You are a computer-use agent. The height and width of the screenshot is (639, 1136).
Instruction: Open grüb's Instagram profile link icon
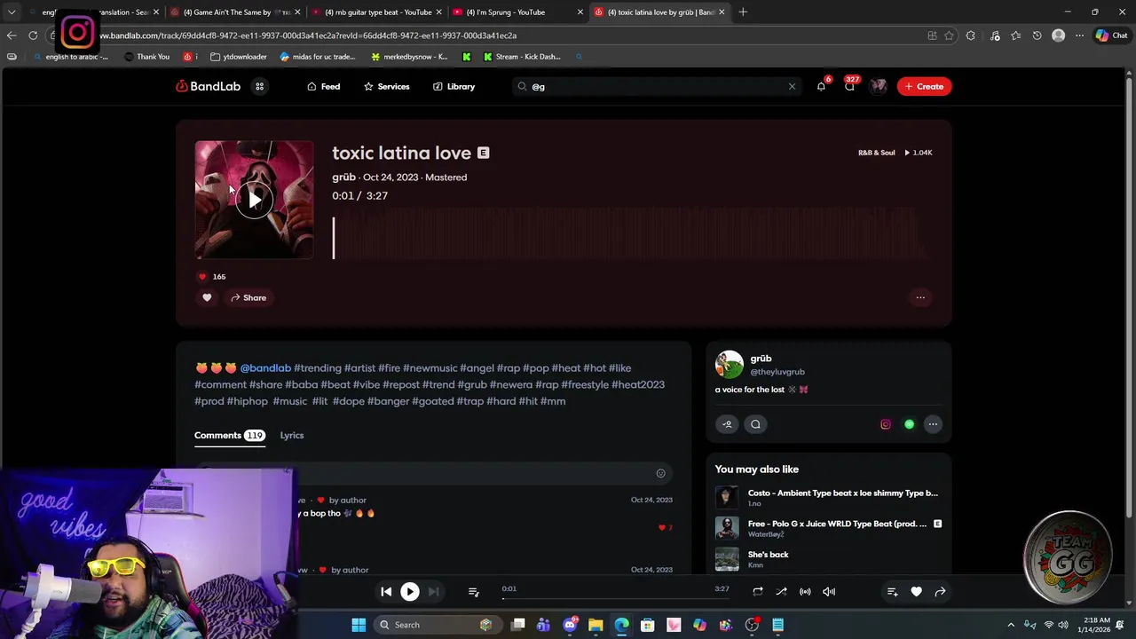[885, 424]
